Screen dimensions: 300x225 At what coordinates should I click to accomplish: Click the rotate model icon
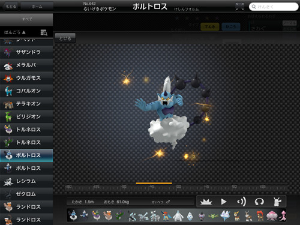(x=259, y=202)
